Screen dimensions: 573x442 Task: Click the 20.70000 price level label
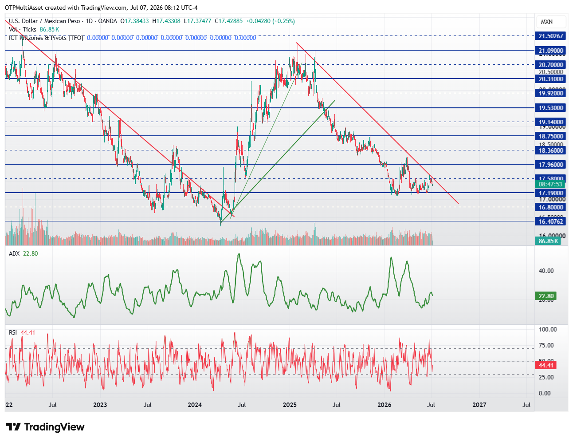click(x=551, y=65)
